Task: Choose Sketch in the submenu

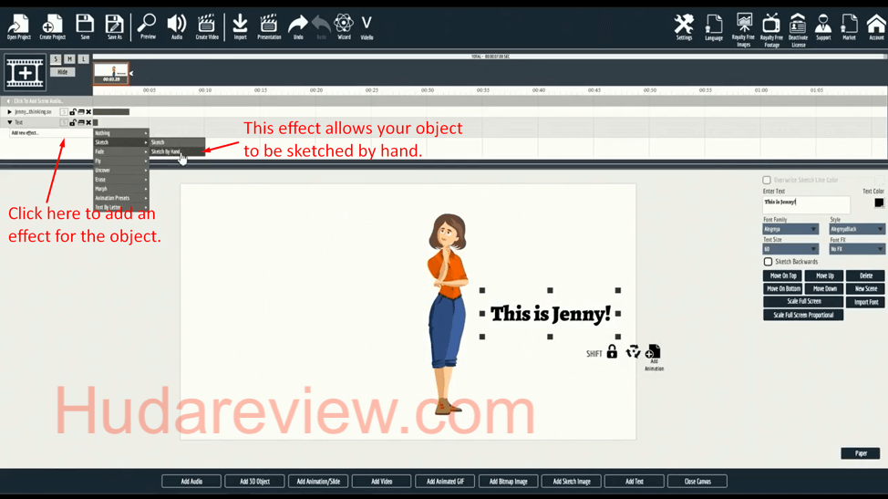Action: [x=177, y=142]
